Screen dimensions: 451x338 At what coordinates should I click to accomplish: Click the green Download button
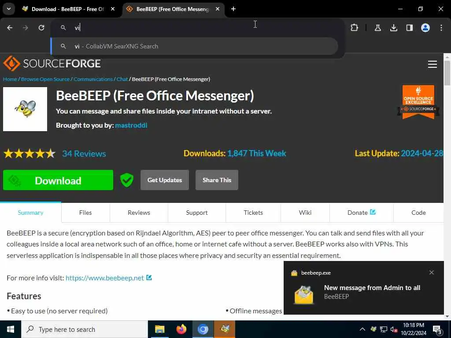(58, 180)
